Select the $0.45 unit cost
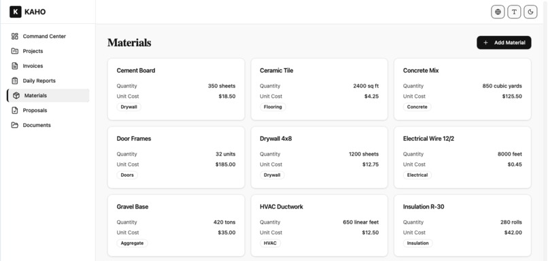548x261 pixels. (515, 164)
